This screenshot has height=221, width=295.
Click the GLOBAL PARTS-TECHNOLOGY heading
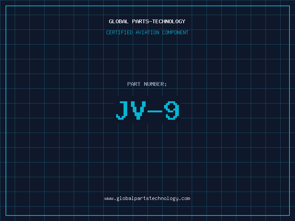[x=147, y=21]
